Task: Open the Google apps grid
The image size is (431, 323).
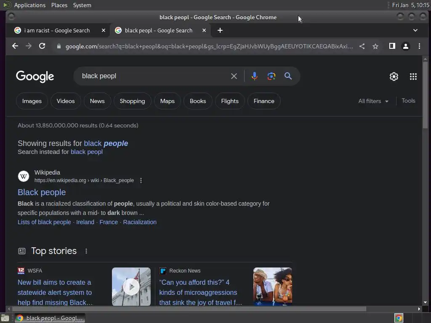Action: 413,77
